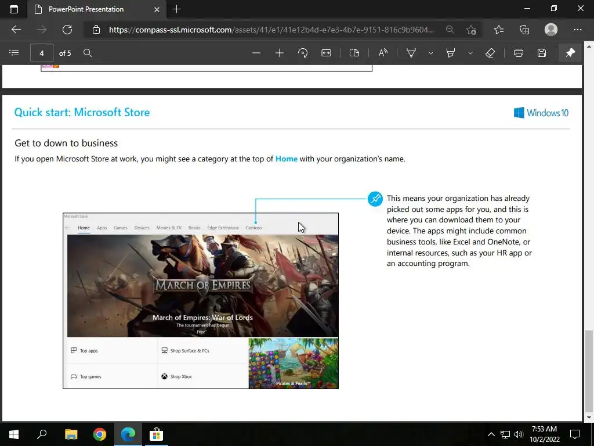Click the scrollbar down arrow
The width and height of the screenshot is (594, 446).
[x=589, y=418]
